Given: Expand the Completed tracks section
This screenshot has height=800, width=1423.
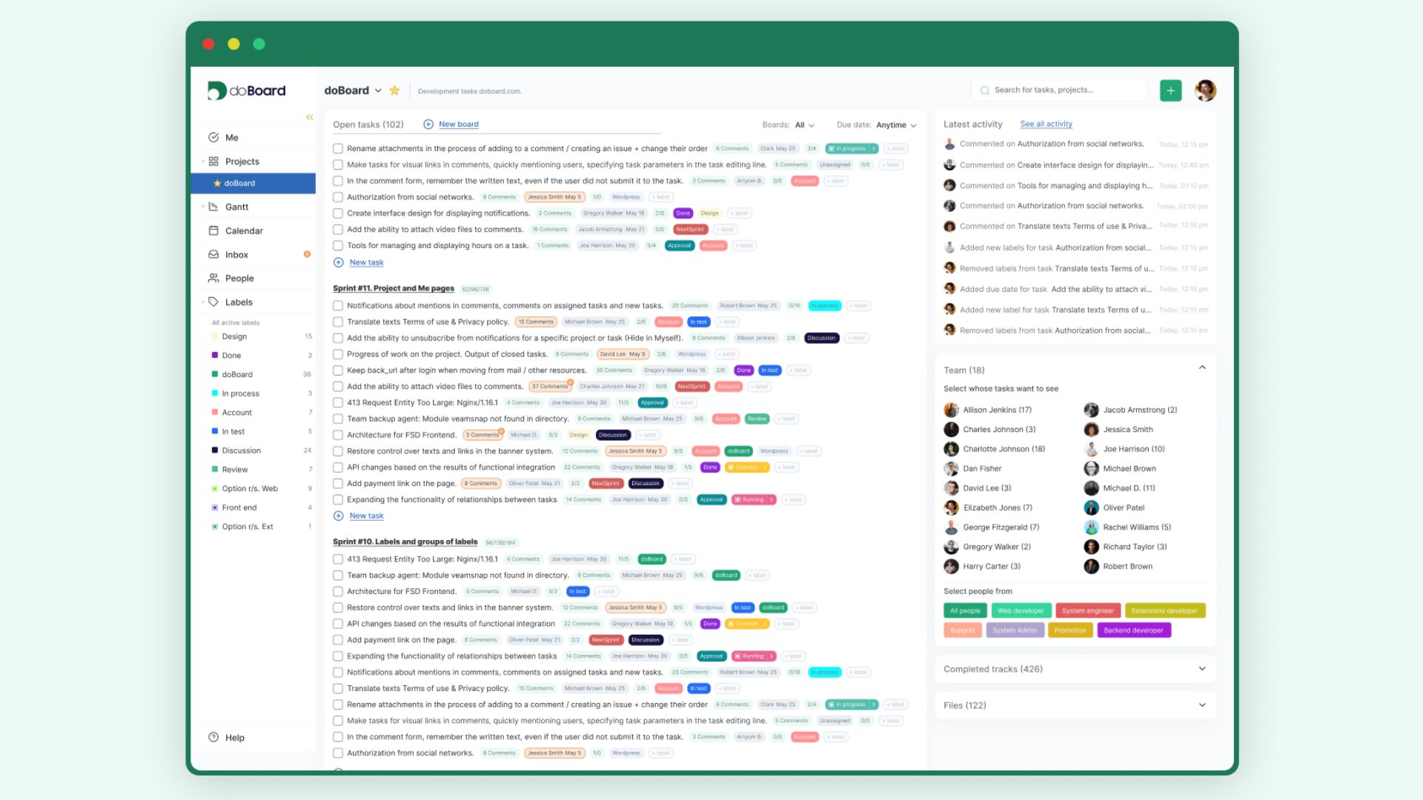Looking at the screenshot, I should pyautogui.click(x=1201, y=668).
